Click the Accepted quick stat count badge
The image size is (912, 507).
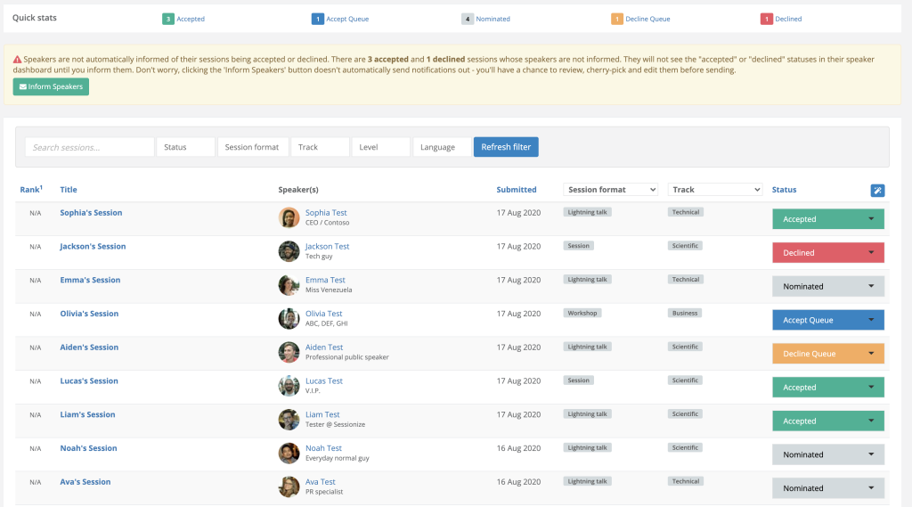pyautogui.click(x=167, y=19)
